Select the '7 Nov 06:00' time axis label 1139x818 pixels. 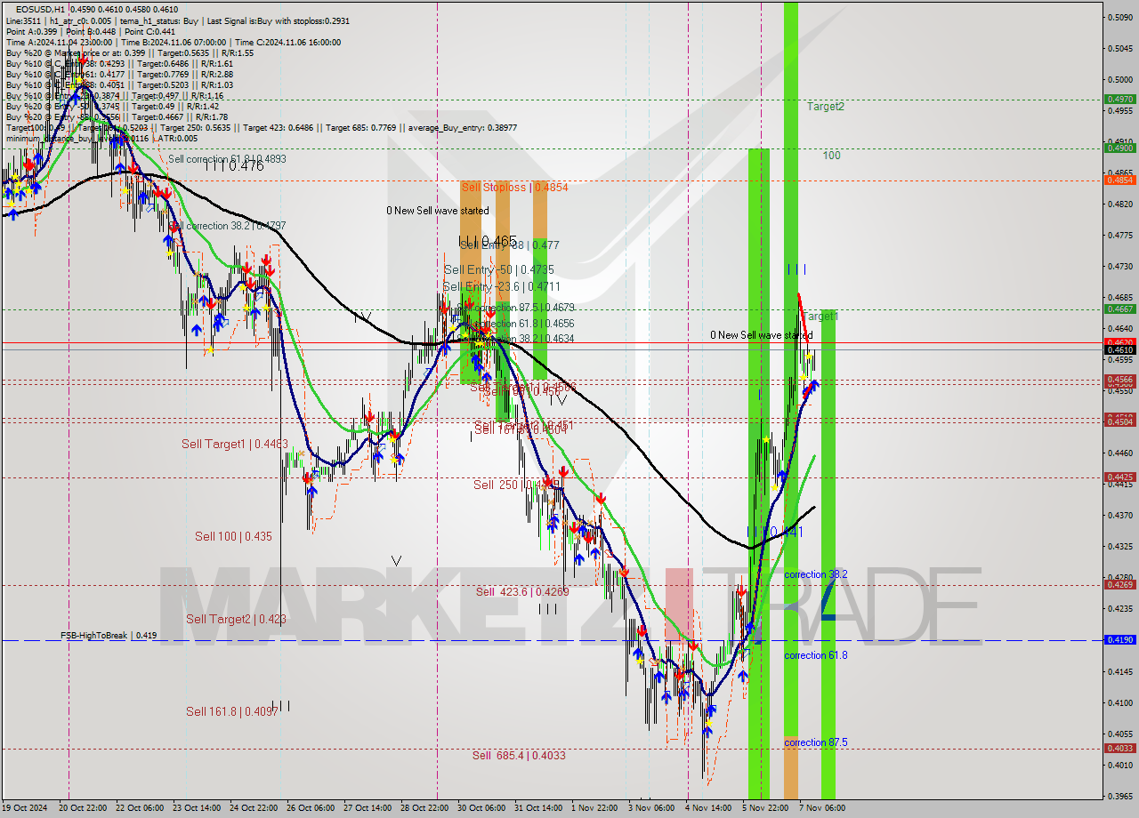[822, 808]
